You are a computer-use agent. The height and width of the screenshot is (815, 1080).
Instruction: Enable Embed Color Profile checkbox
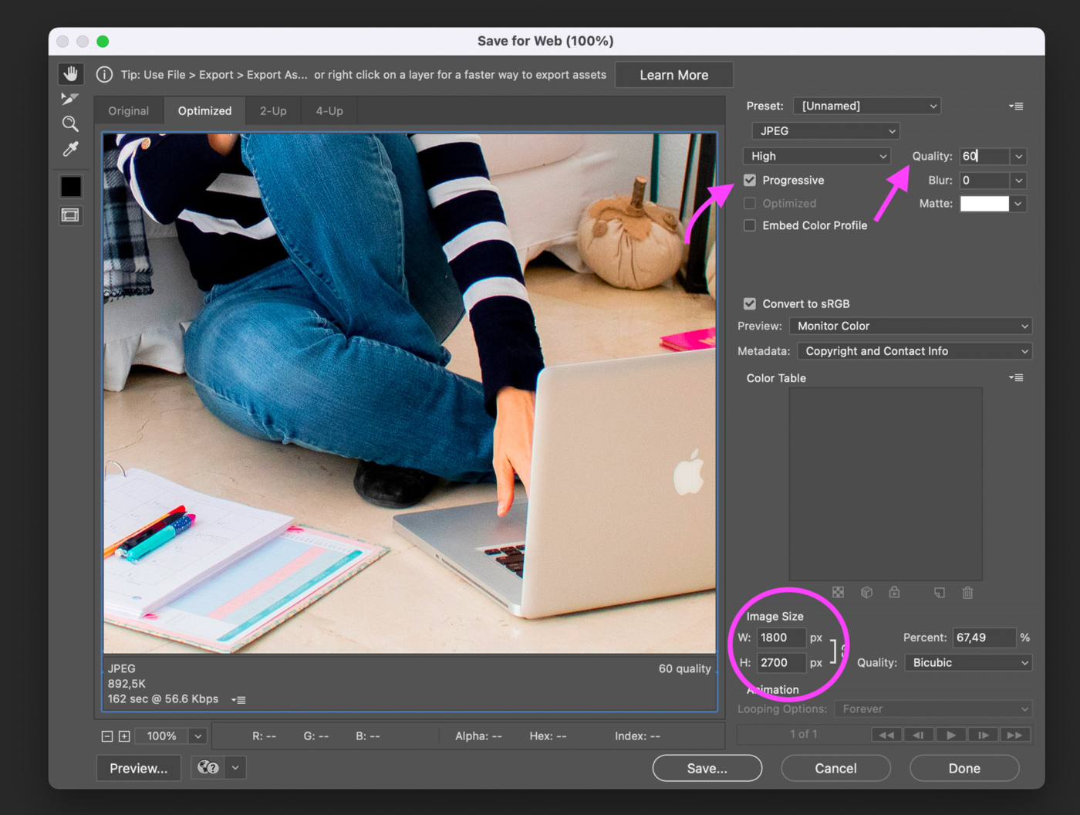pos(750,225)
